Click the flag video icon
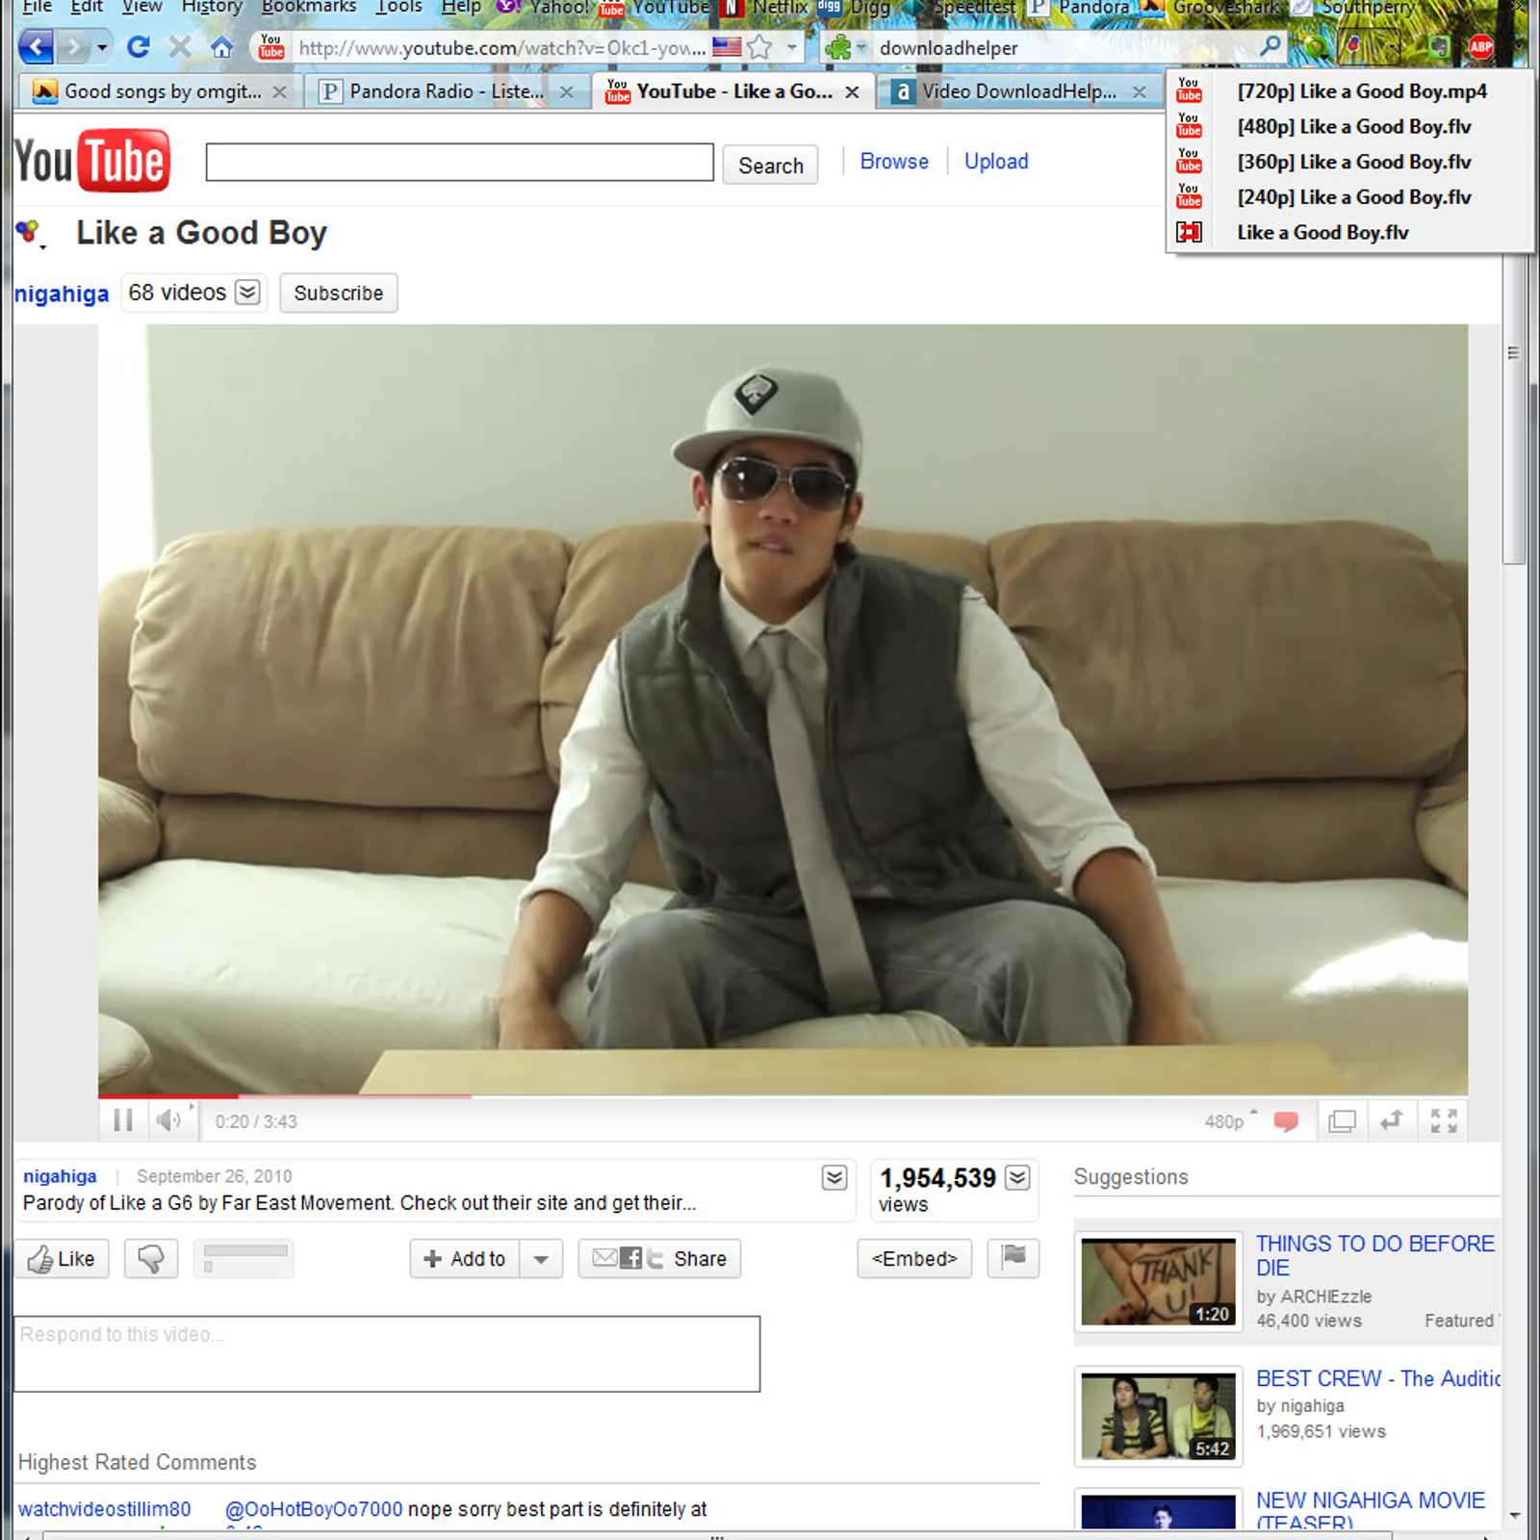Viewport: 1540px width, 1540px height. (x=1014, y=1257)
